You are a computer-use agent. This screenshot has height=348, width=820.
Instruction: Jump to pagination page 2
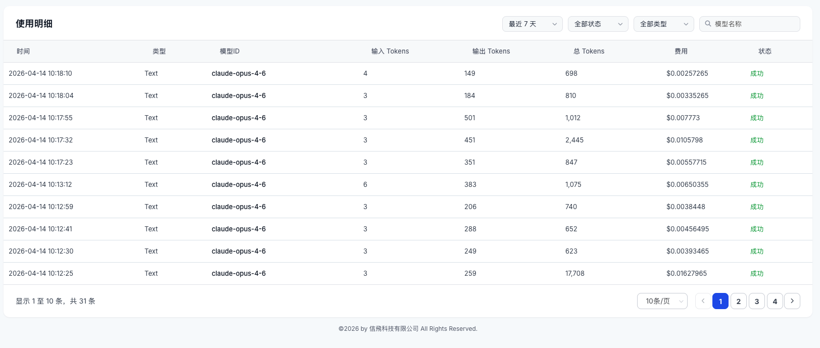click(739, 301)
